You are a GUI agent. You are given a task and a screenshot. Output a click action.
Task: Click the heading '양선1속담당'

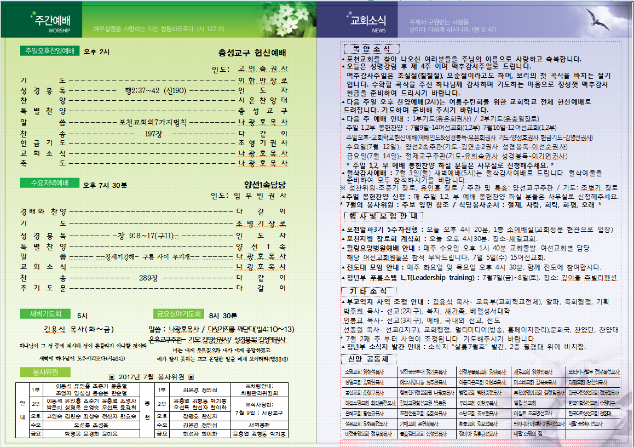(x=265, y=185)
